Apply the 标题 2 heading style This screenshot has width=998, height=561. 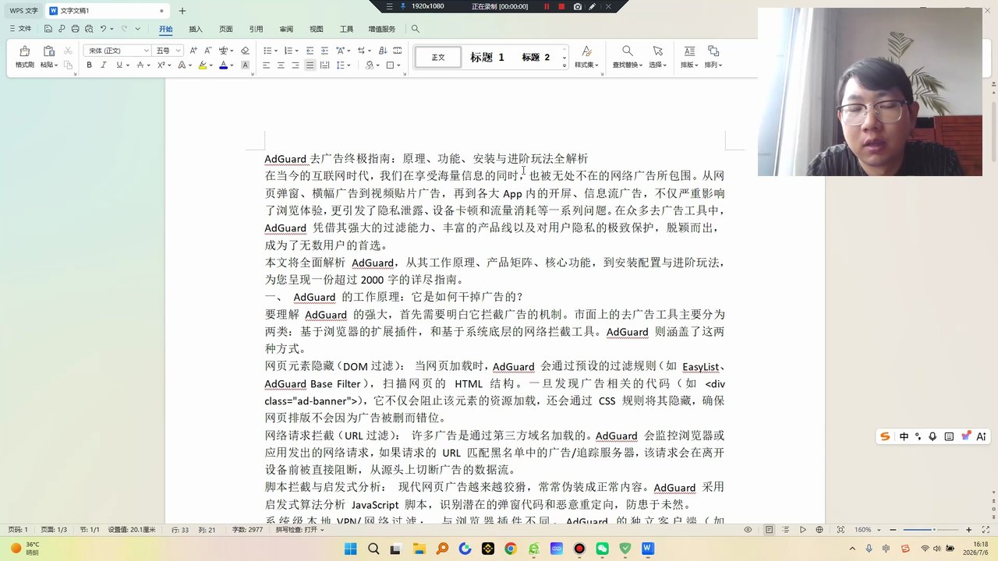pos(536,57)
